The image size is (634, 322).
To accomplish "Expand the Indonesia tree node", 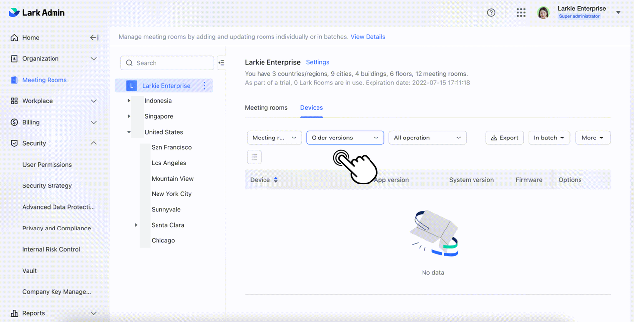I will pos(129,101).
